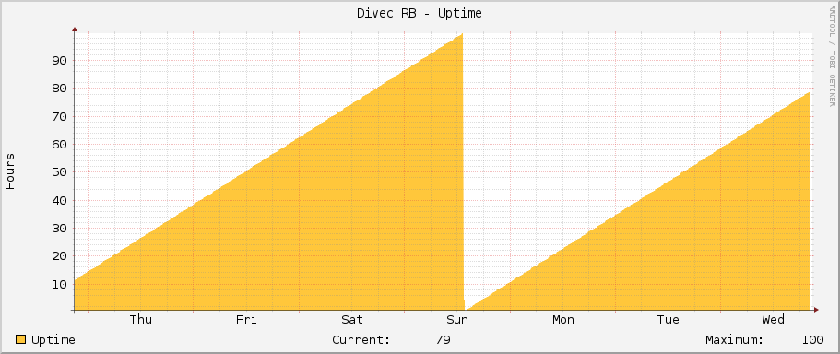Click the red arrow atop the y-axis
This screenshot has height=354, width=840.
75,29
